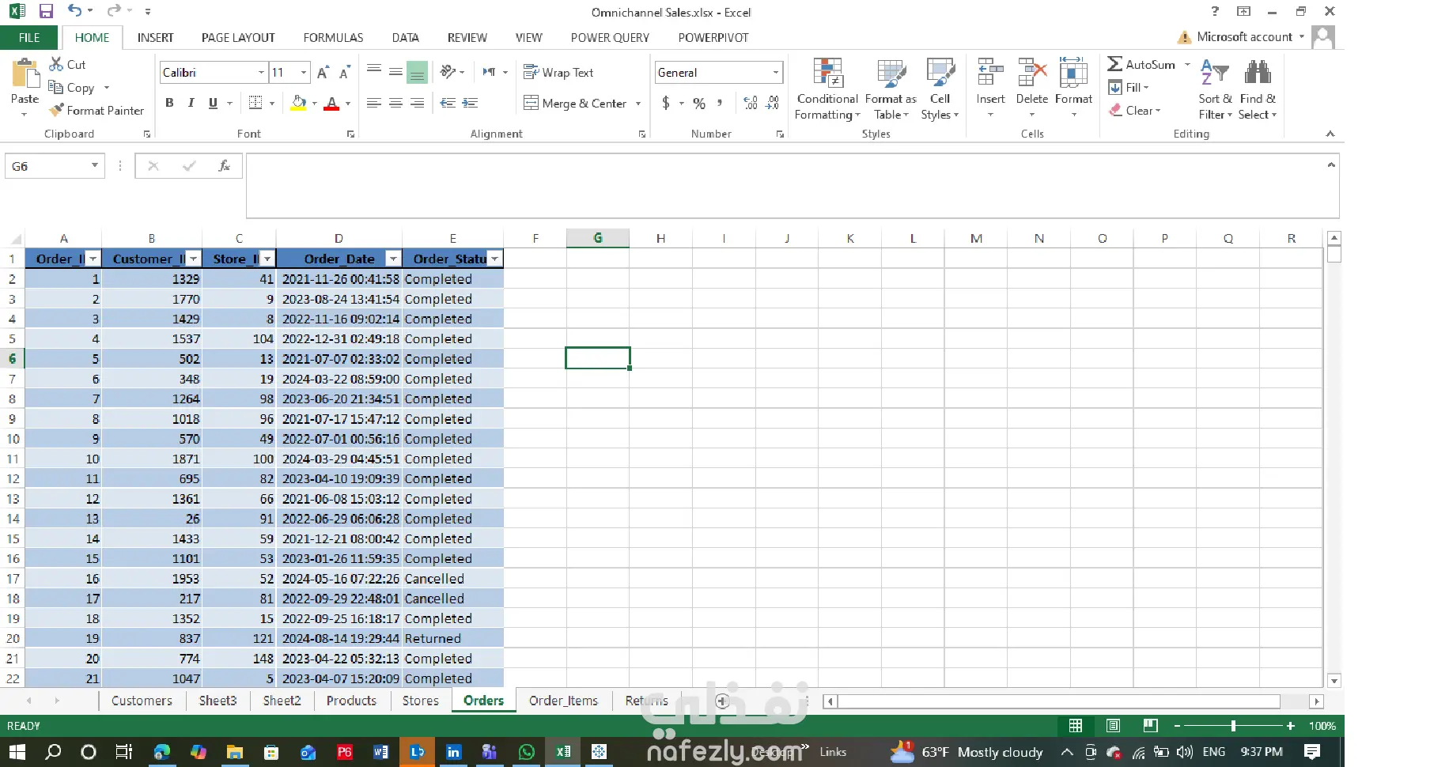Screen dimensions: 1449x767
Task: Align text right in the cell
Action: point(417,104)
